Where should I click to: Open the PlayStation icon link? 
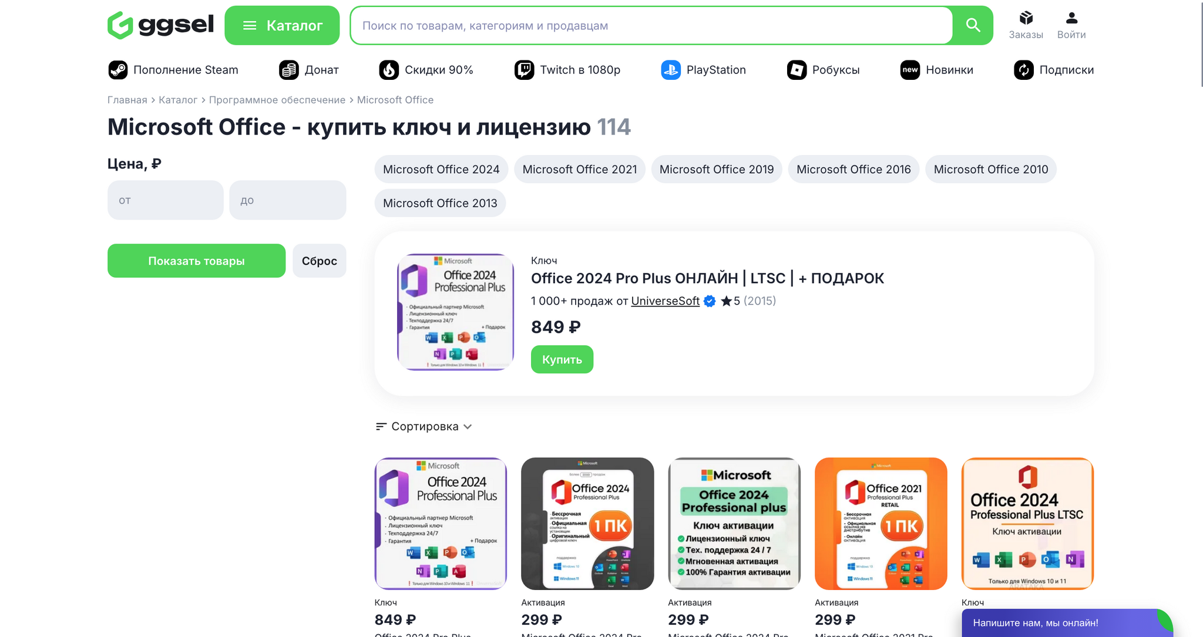[x=670, y=70]
